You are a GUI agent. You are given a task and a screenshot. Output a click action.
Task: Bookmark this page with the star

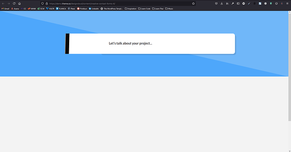(194, 3)
